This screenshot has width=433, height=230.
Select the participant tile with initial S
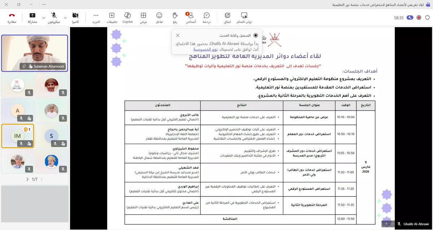(52, 135)
